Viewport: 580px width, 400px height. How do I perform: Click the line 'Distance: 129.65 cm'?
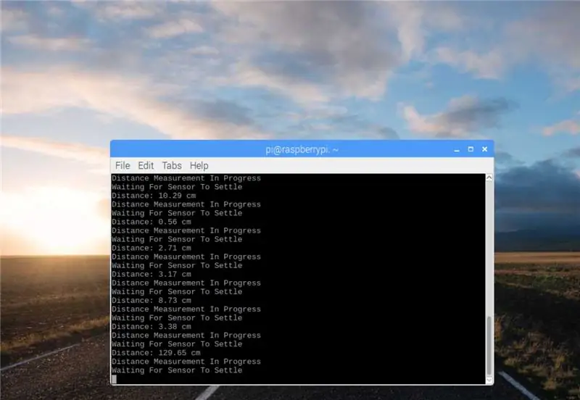tap(156, 353)
